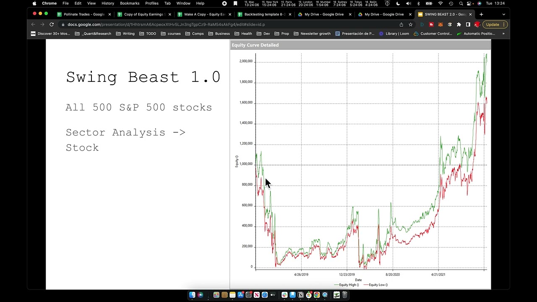537x302 pixels.
Task: Open the Chrome Extensions puzzle icon
Action: (459, 24)
